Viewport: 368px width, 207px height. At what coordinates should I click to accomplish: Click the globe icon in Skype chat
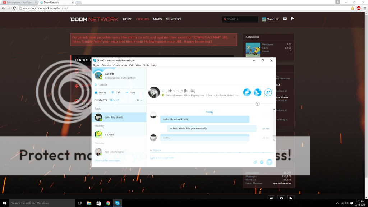coord(257,104)
